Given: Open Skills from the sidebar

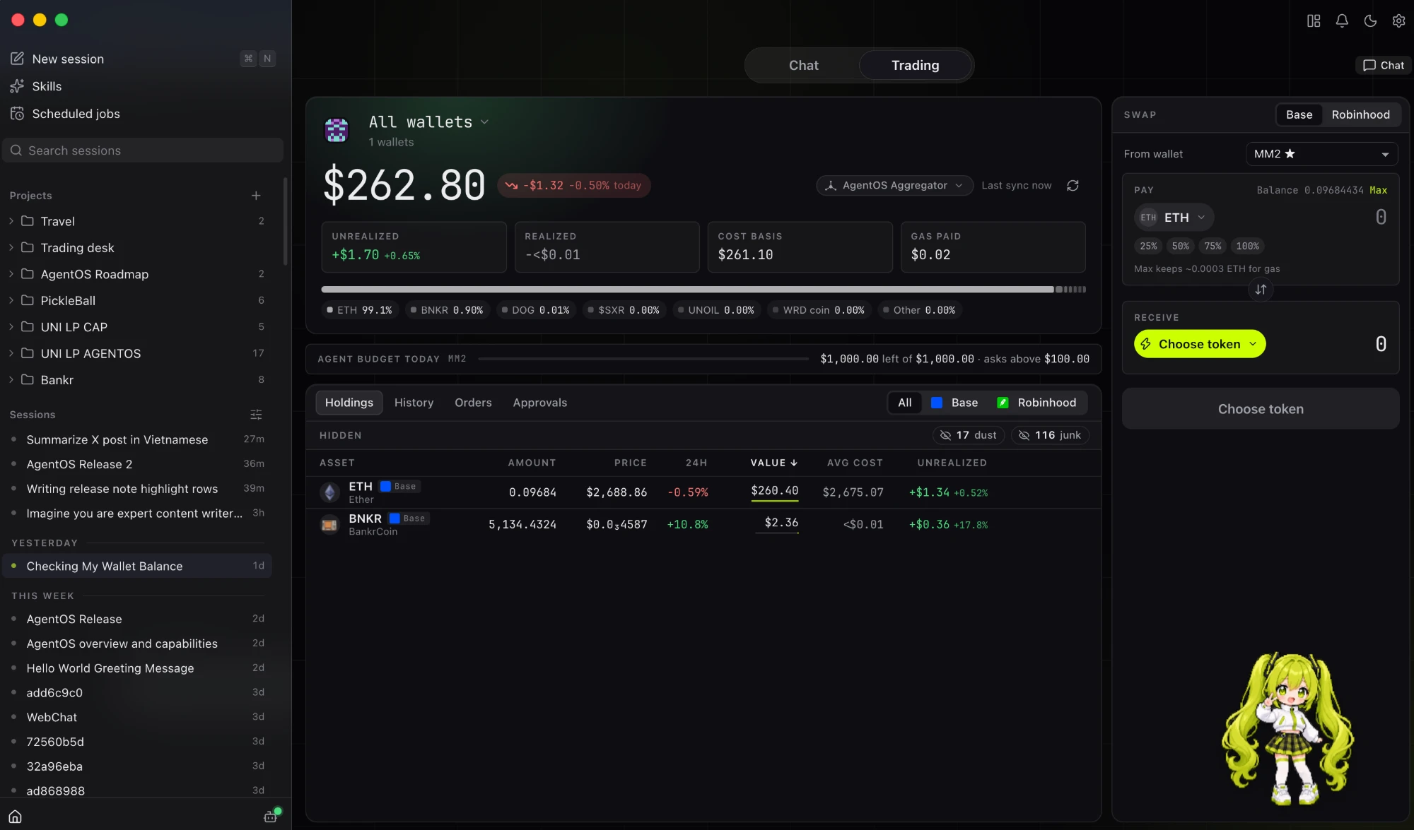Looking at the screenshot, I should tap(46, 86).
